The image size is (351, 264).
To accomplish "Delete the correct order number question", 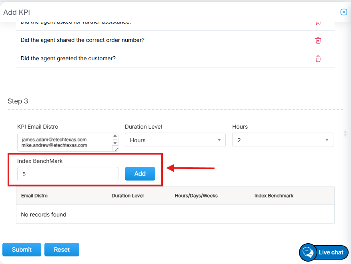I will pos(318,40).
